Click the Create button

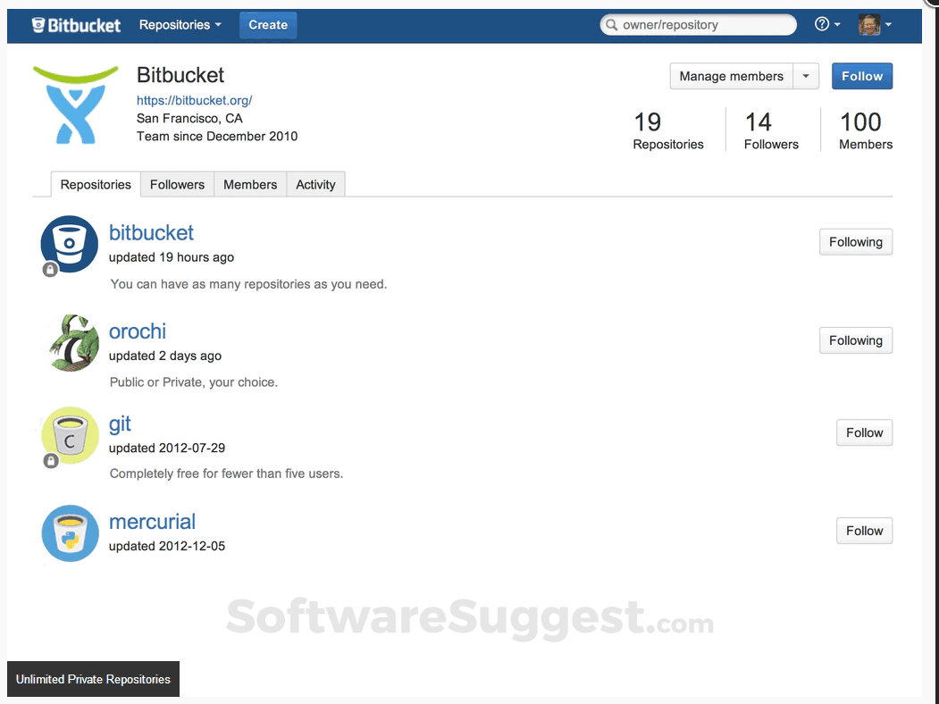(x=267, y=24)
